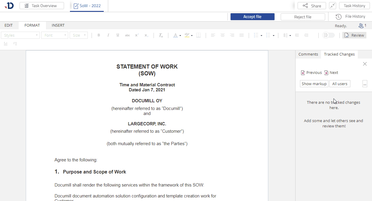Center align text using toolbar icon
This screenshot has width=372, height=201.
pyautogui.click(x=223, y=35)
